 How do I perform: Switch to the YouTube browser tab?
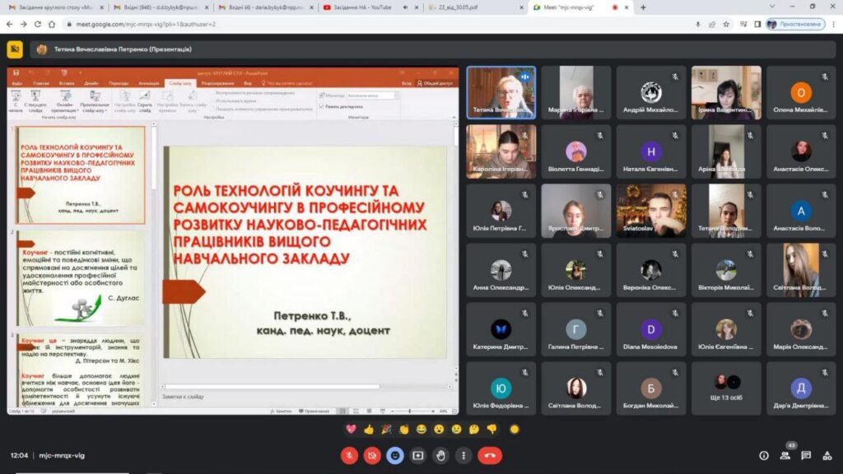pos(370,7)
